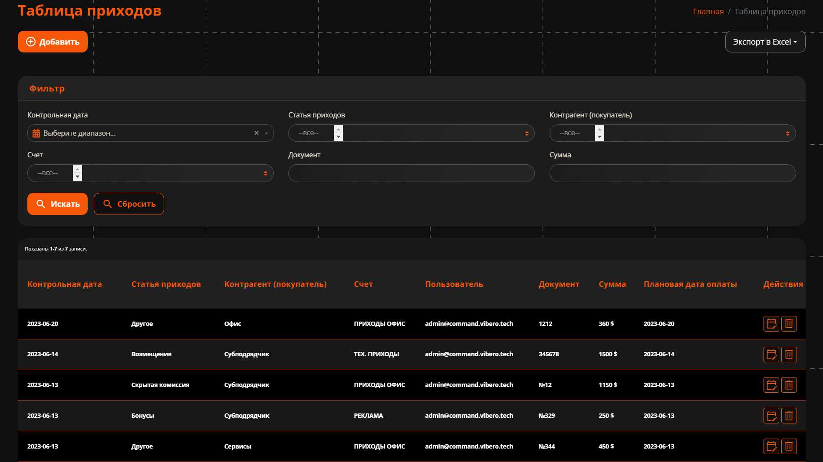Edit the Бонусы РЕКЛАМА row

[x=771, y=416]
